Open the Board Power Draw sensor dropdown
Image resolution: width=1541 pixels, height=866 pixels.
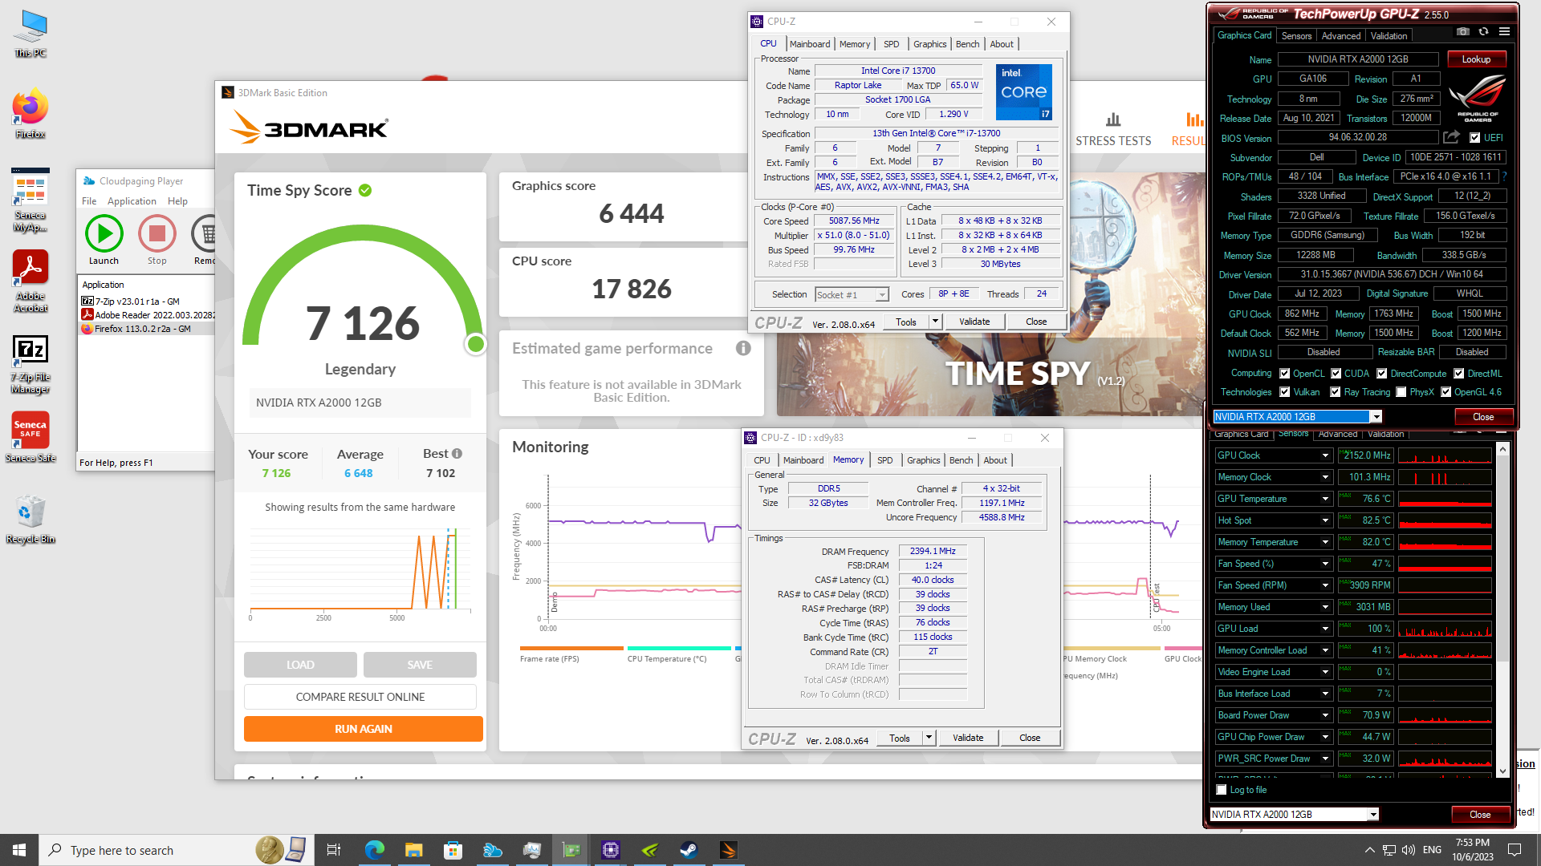click(1325, 715)
